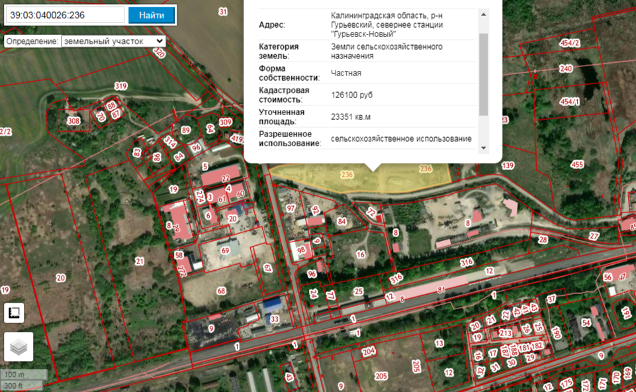Image resolution: width=636 pixels, height=392 pixels.
Task: Click parcel 319 on the map
Action: tap(120, 87)
